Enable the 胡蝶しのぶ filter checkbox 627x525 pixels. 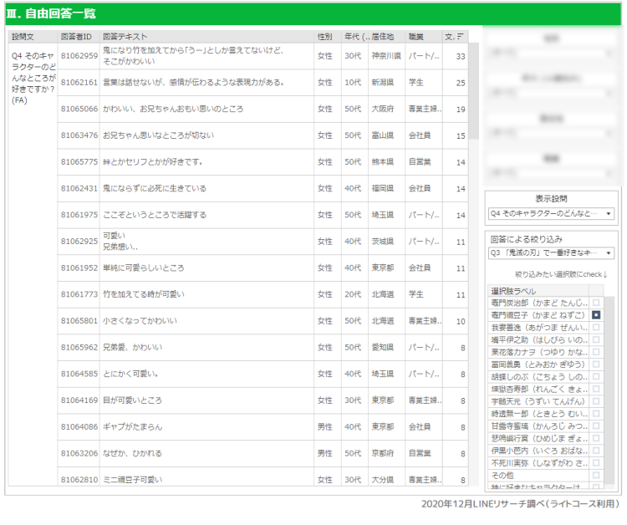coord(596,377)
